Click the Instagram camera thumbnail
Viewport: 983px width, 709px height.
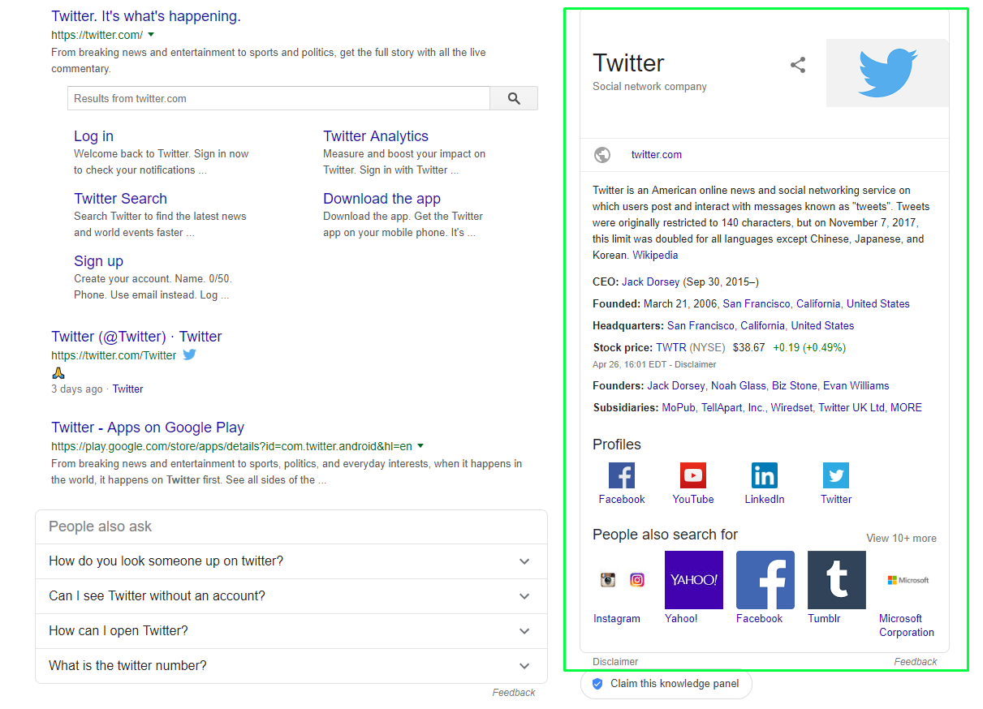click(608, 580)
